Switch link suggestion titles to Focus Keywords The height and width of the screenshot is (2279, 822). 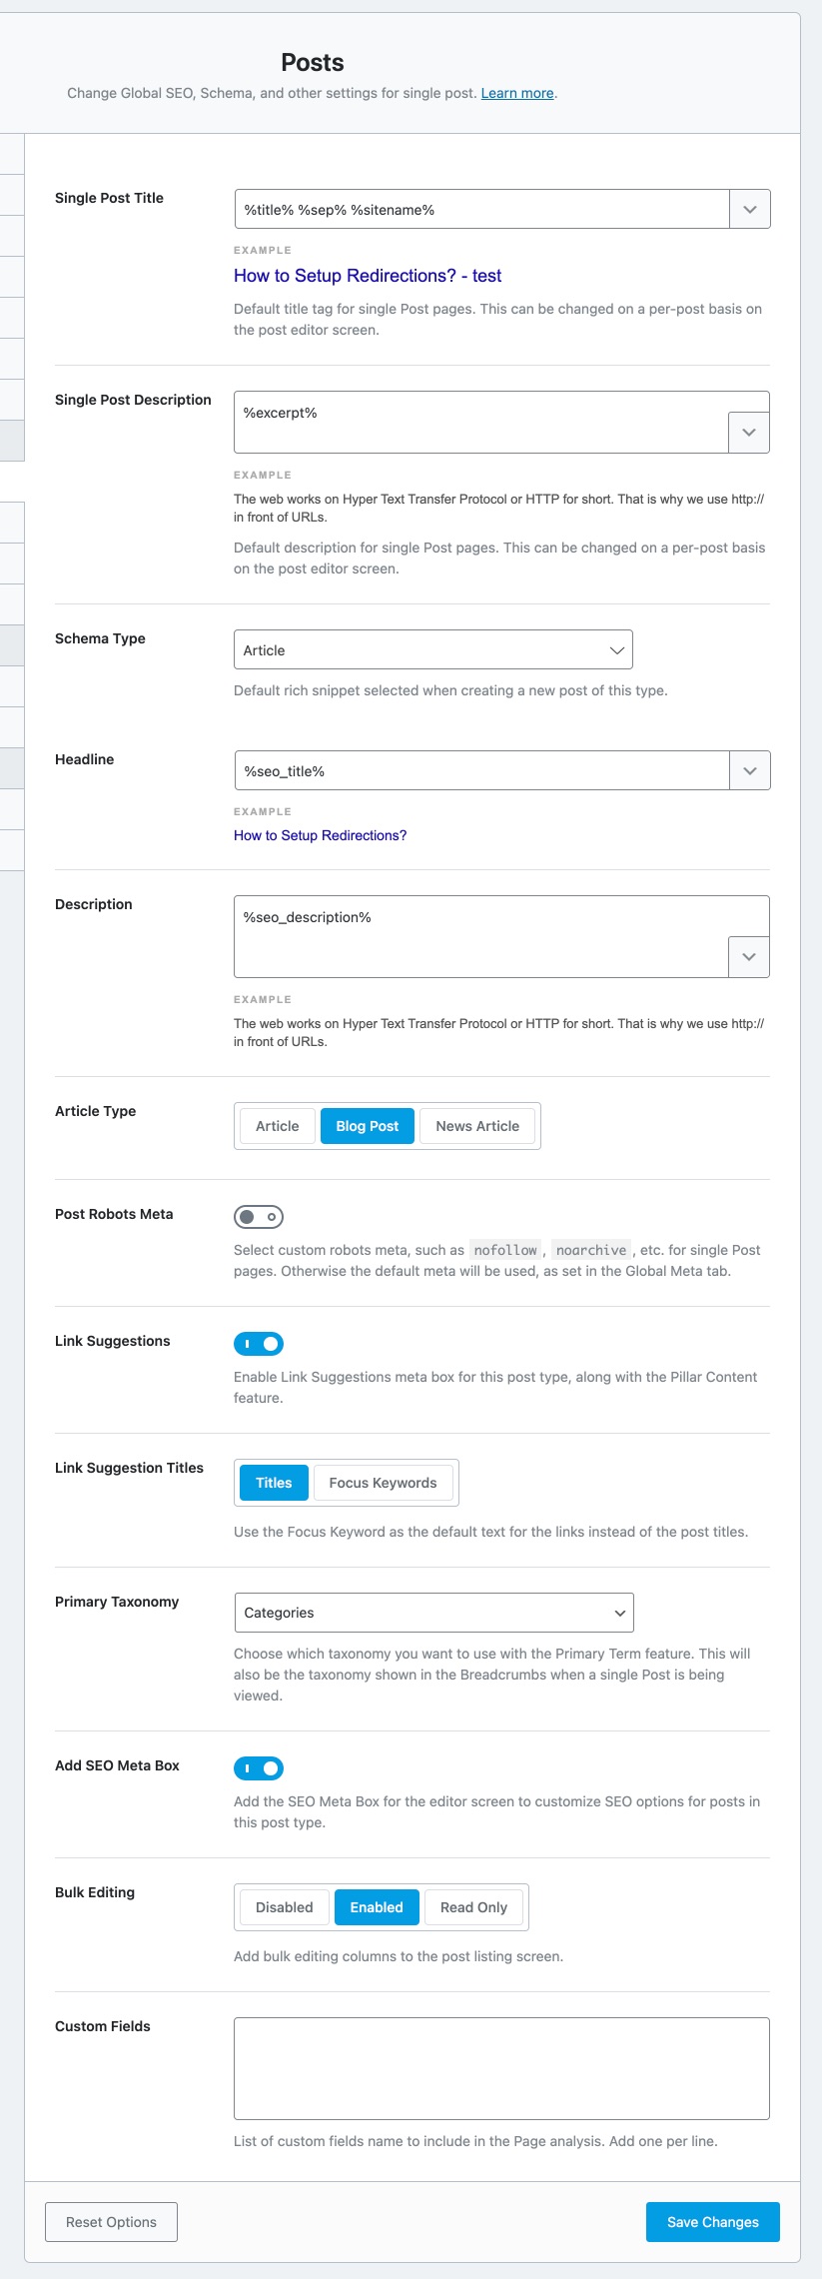point(383,1483)
